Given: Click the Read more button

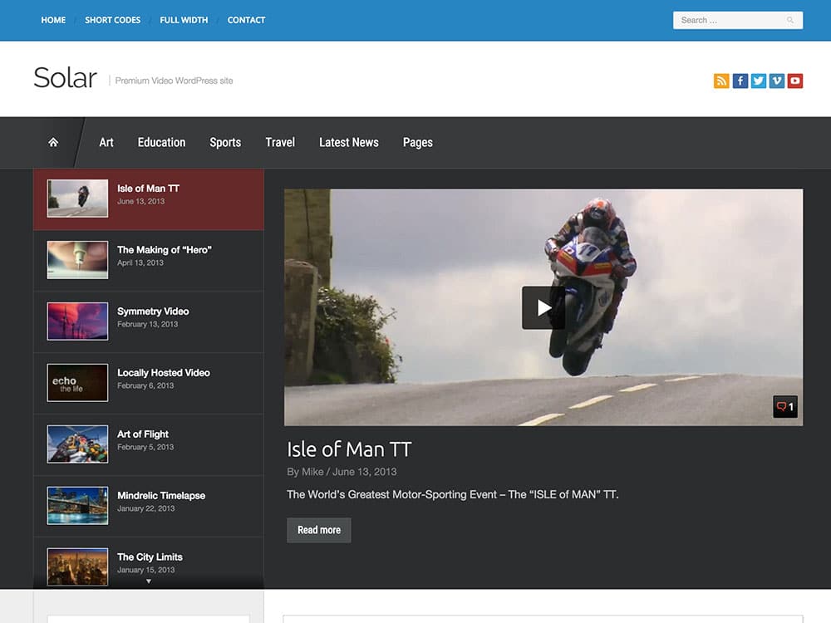Looking at the screenshot, I should [x=319, y=530].
